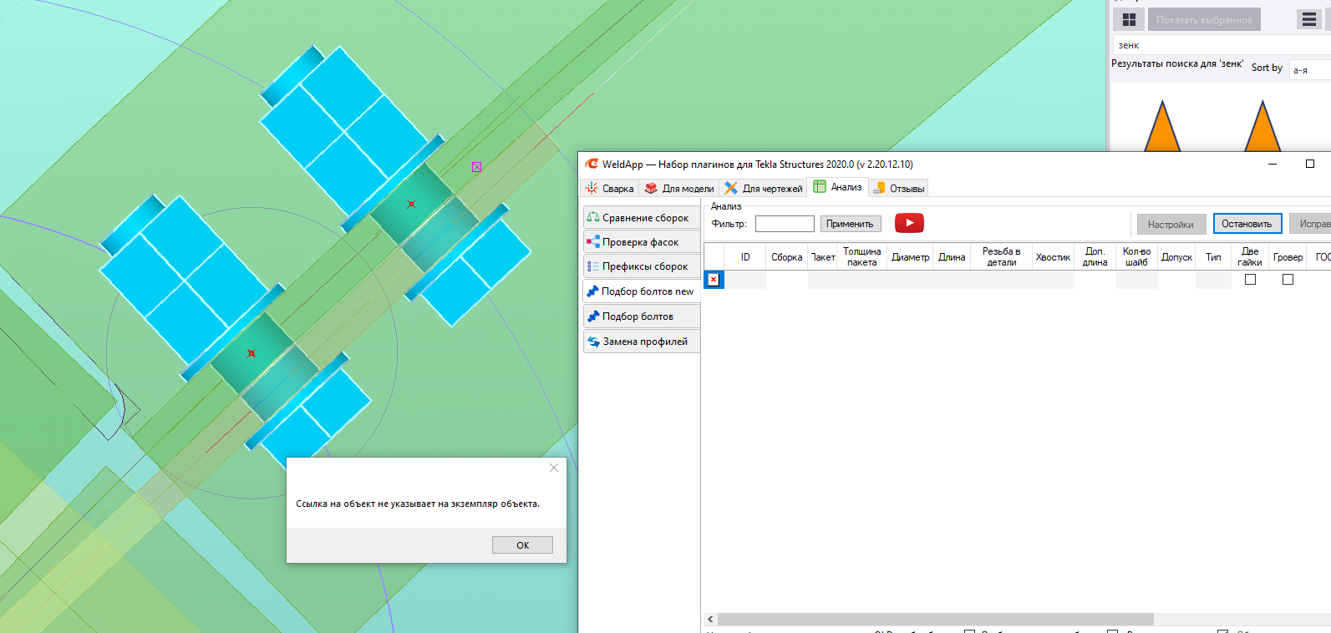Open the Sort by а-я dropdown

[1308, 70]
